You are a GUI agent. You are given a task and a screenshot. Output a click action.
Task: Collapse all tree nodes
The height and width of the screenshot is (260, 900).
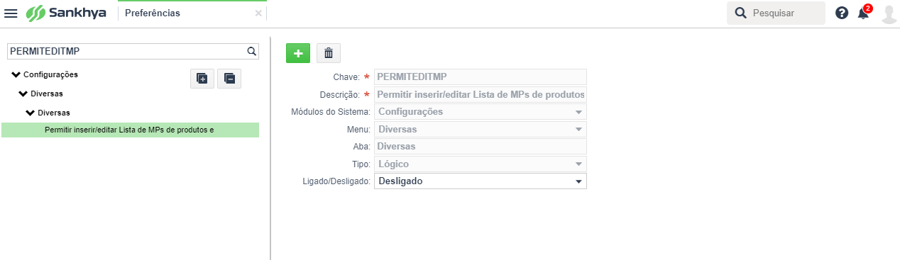pos(229,79)
